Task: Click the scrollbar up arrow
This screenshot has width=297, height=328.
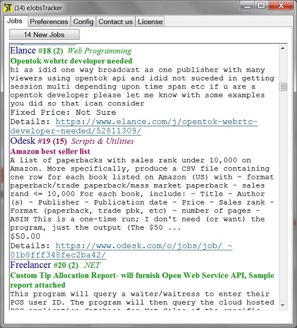Action: 283,48
